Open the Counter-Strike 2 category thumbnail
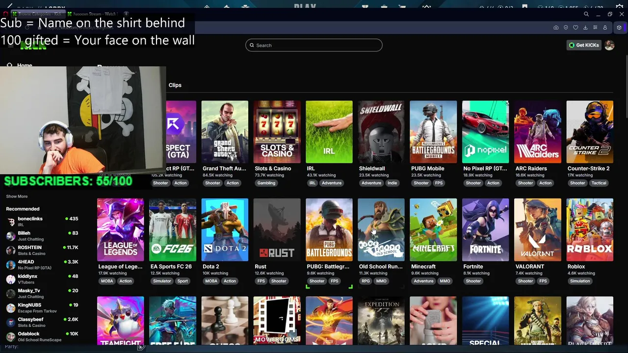The image size is (628, 353). point(590,132)
